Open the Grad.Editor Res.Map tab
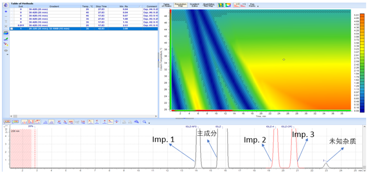This screenshot has height=175, width=368. (209, 5)
